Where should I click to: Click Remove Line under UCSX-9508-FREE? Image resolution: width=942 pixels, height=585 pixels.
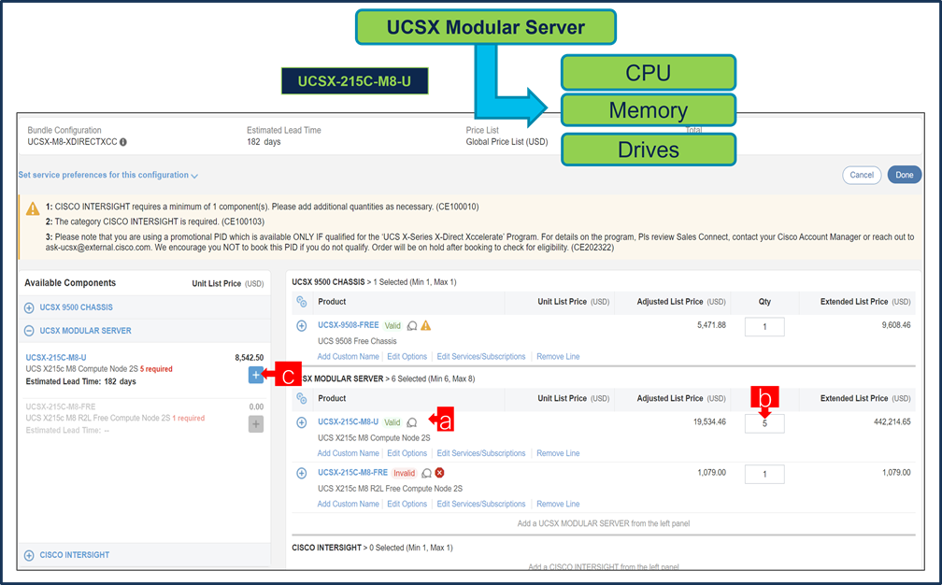tap(558, 357)
